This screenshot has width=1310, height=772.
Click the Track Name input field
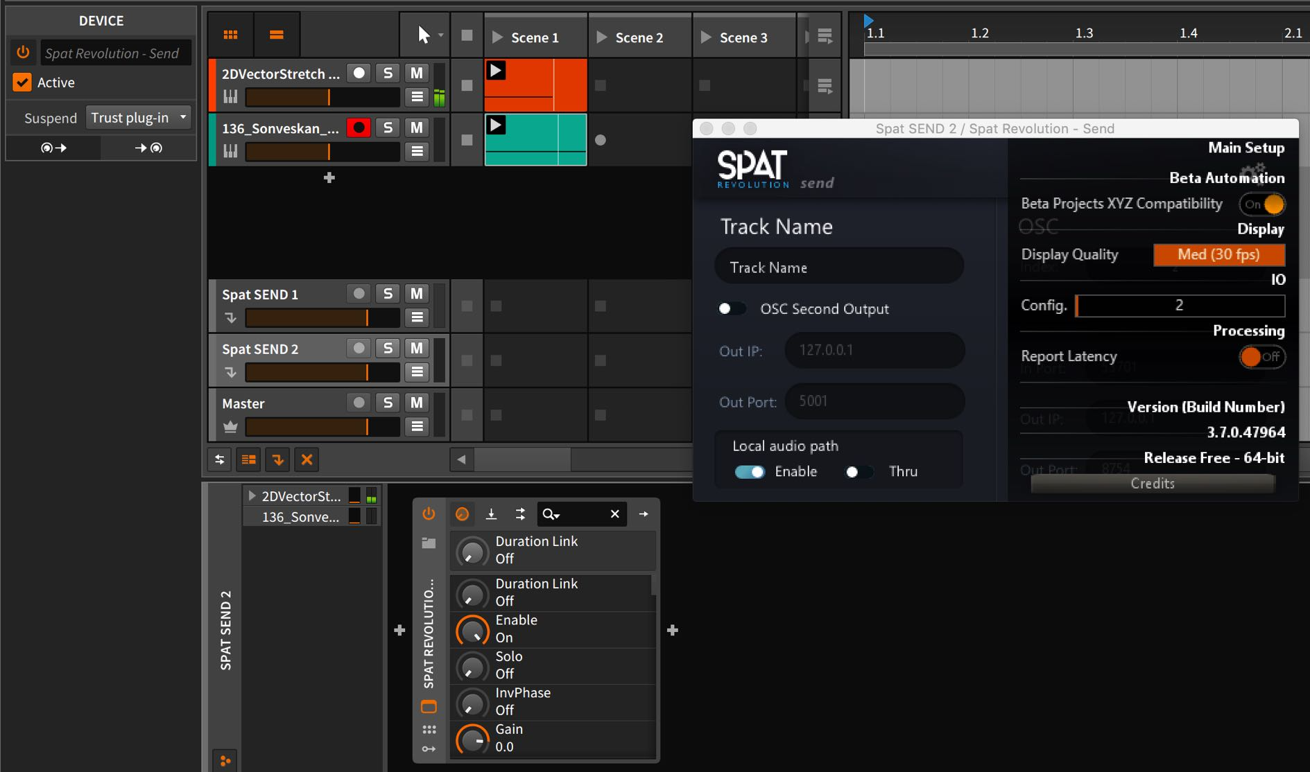point(838,267)
